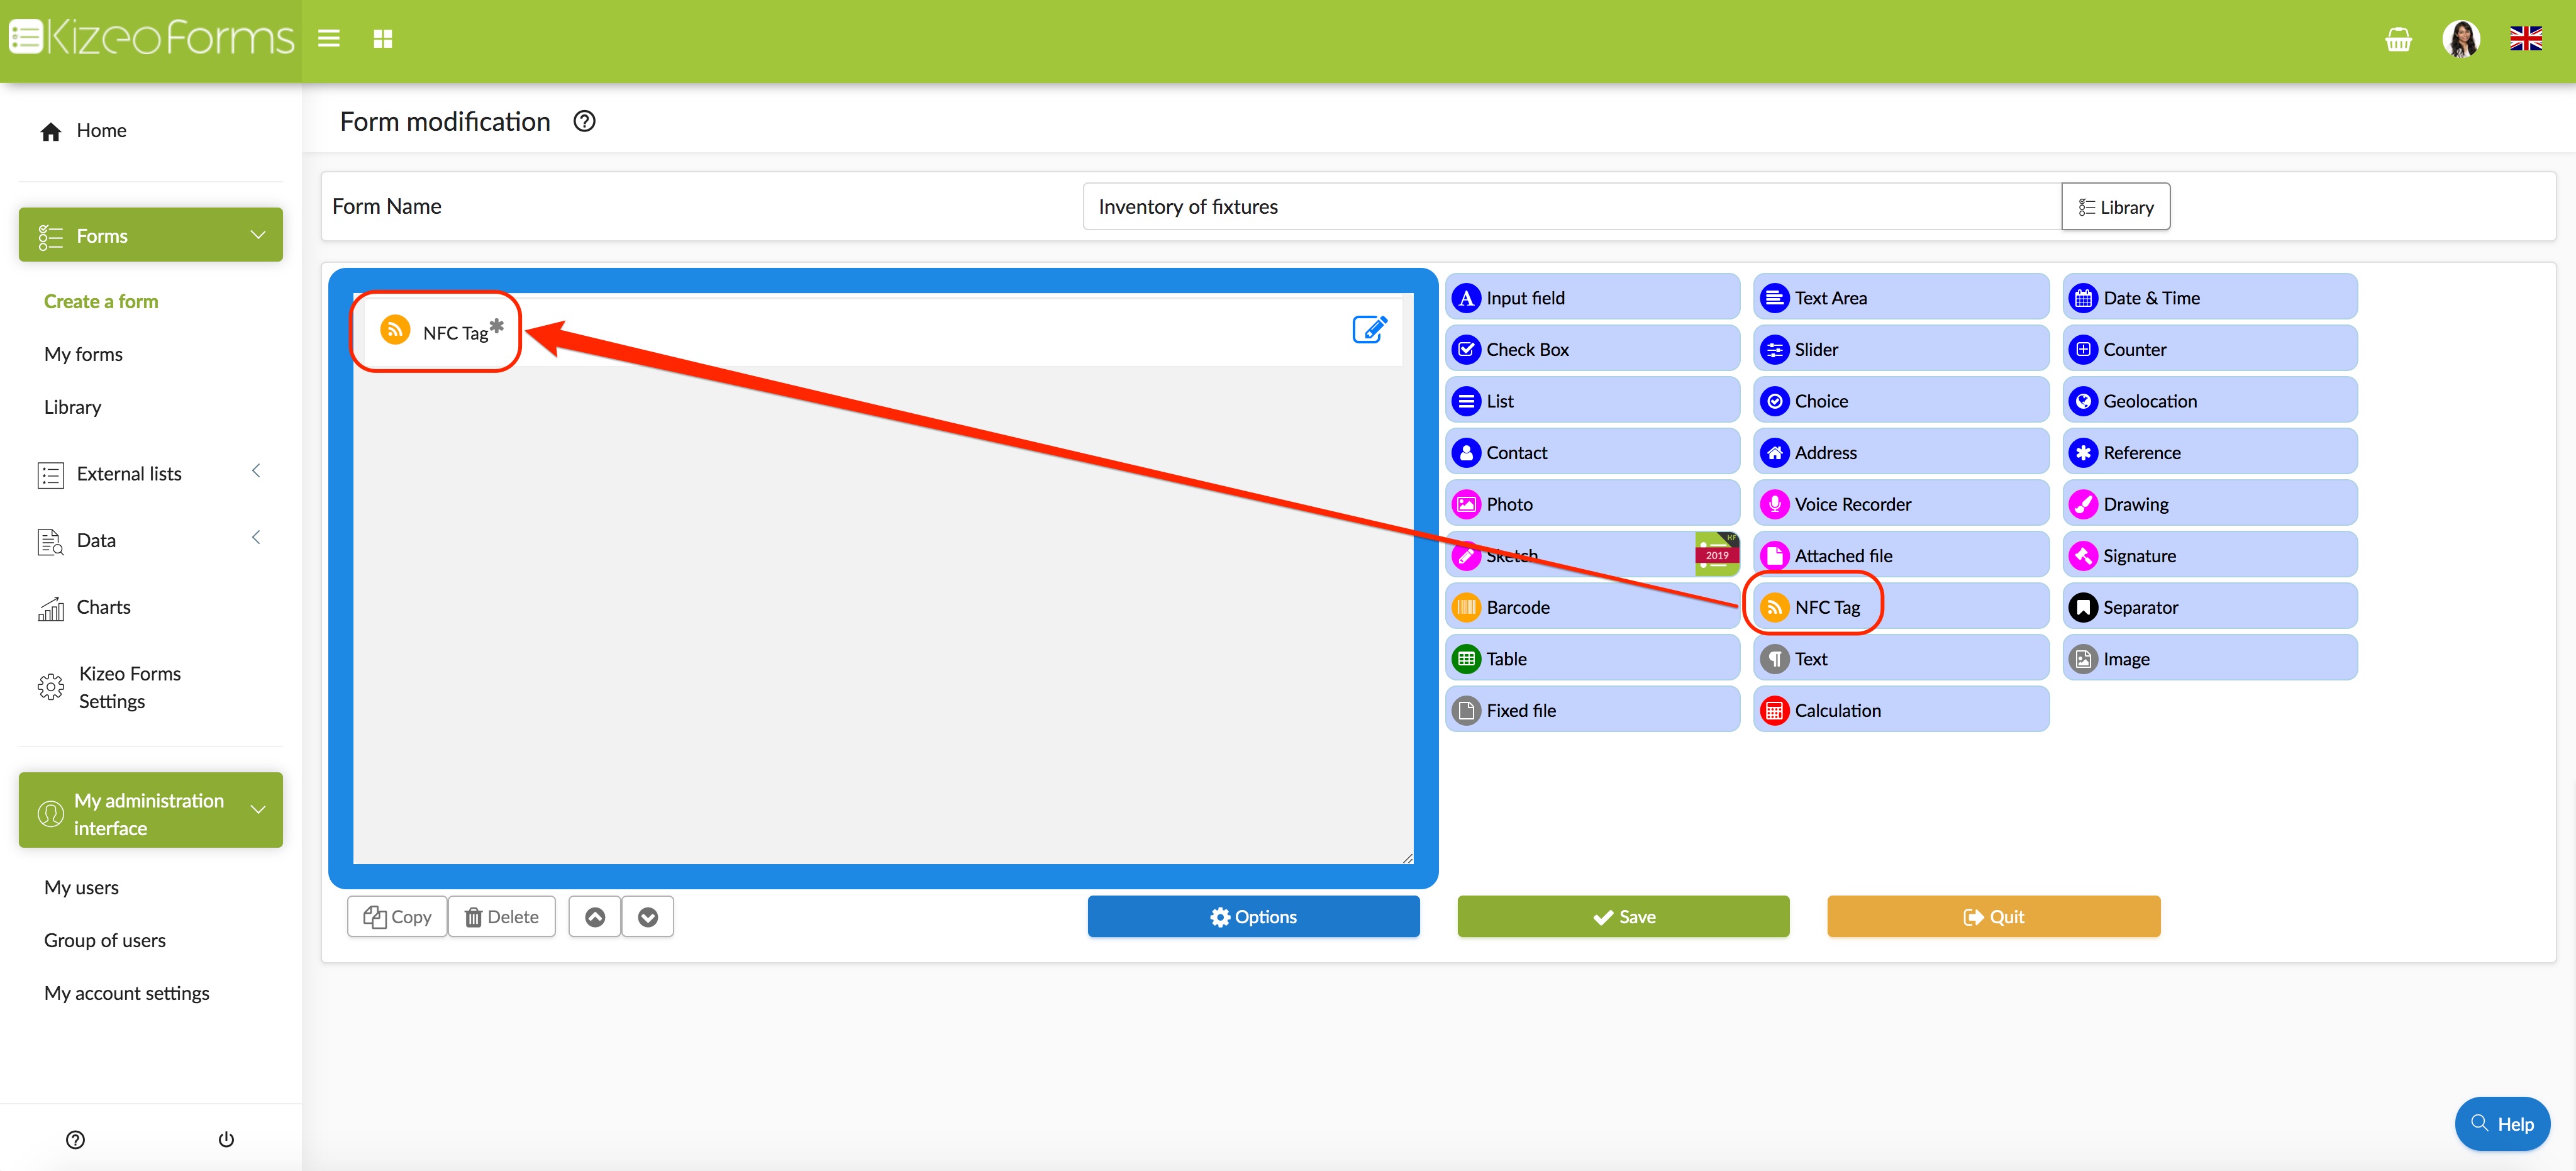Toggle the hamburger menu icon
The height and width of the screenshot is (1171, 2576).
[329, 39]
